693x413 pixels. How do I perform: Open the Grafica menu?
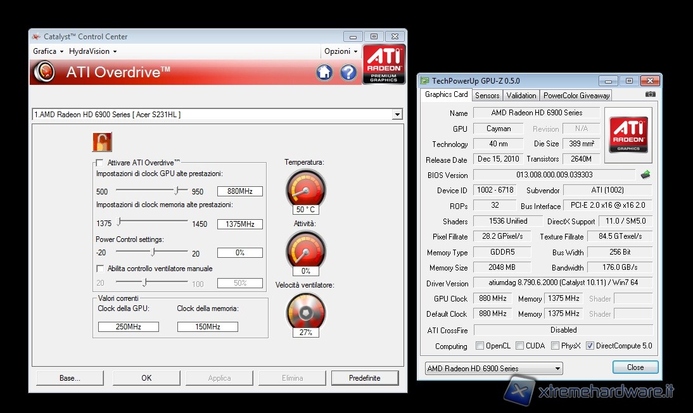pyautogui.click(x=48, y=51)
